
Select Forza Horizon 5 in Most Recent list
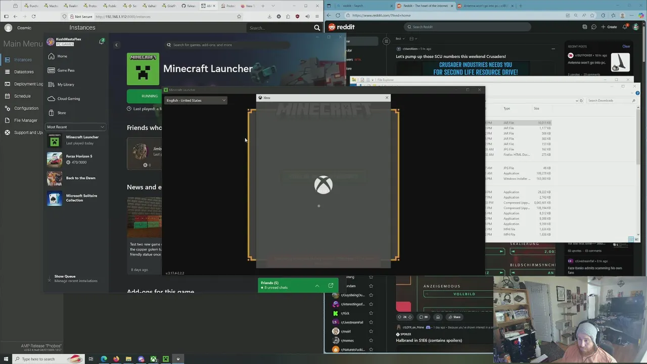76,159
